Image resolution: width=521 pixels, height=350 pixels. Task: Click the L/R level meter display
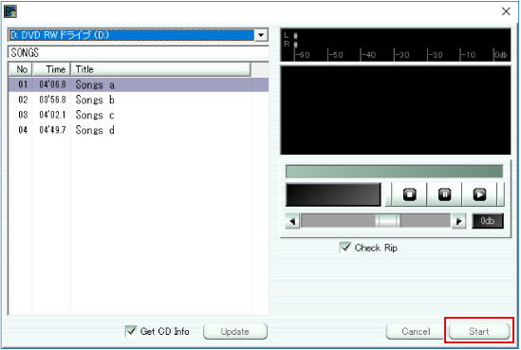(396, 46)
